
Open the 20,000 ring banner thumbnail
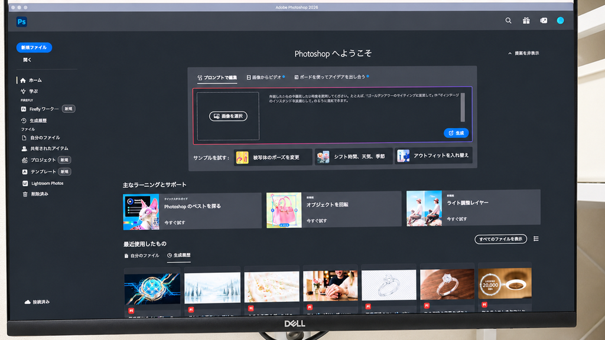(x=505, y=283)
